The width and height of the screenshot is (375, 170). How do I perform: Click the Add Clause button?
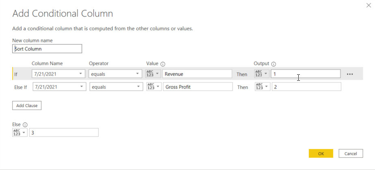27,105
